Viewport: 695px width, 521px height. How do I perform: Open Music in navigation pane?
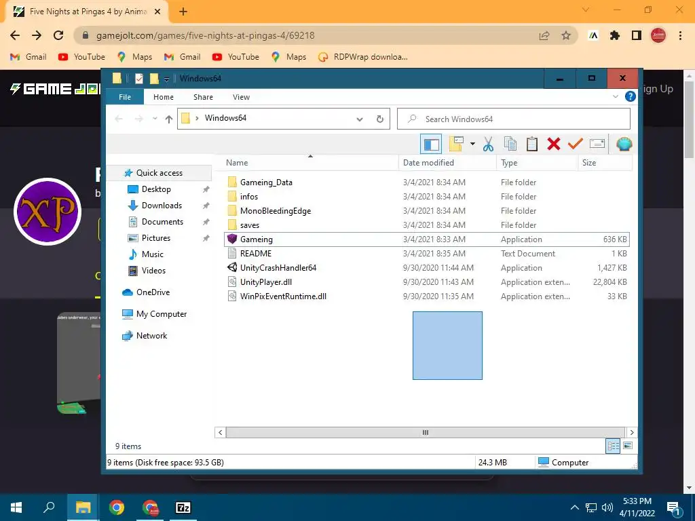153,254
